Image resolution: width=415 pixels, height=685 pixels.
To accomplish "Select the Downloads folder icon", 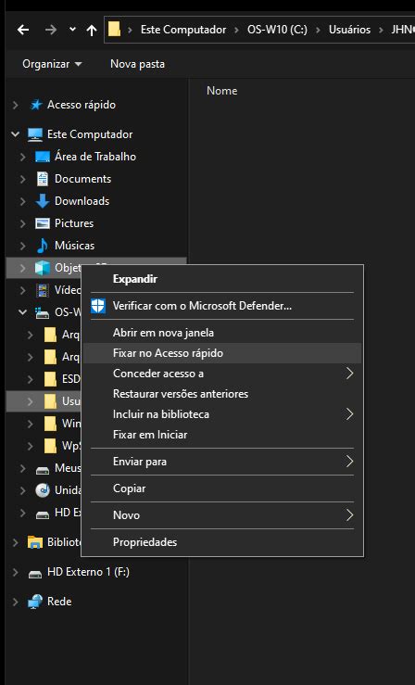I will point(43,201).
